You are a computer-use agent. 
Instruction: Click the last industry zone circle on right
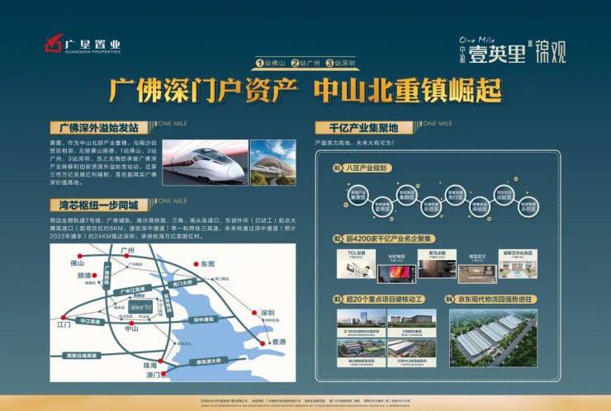coord(528,206)
